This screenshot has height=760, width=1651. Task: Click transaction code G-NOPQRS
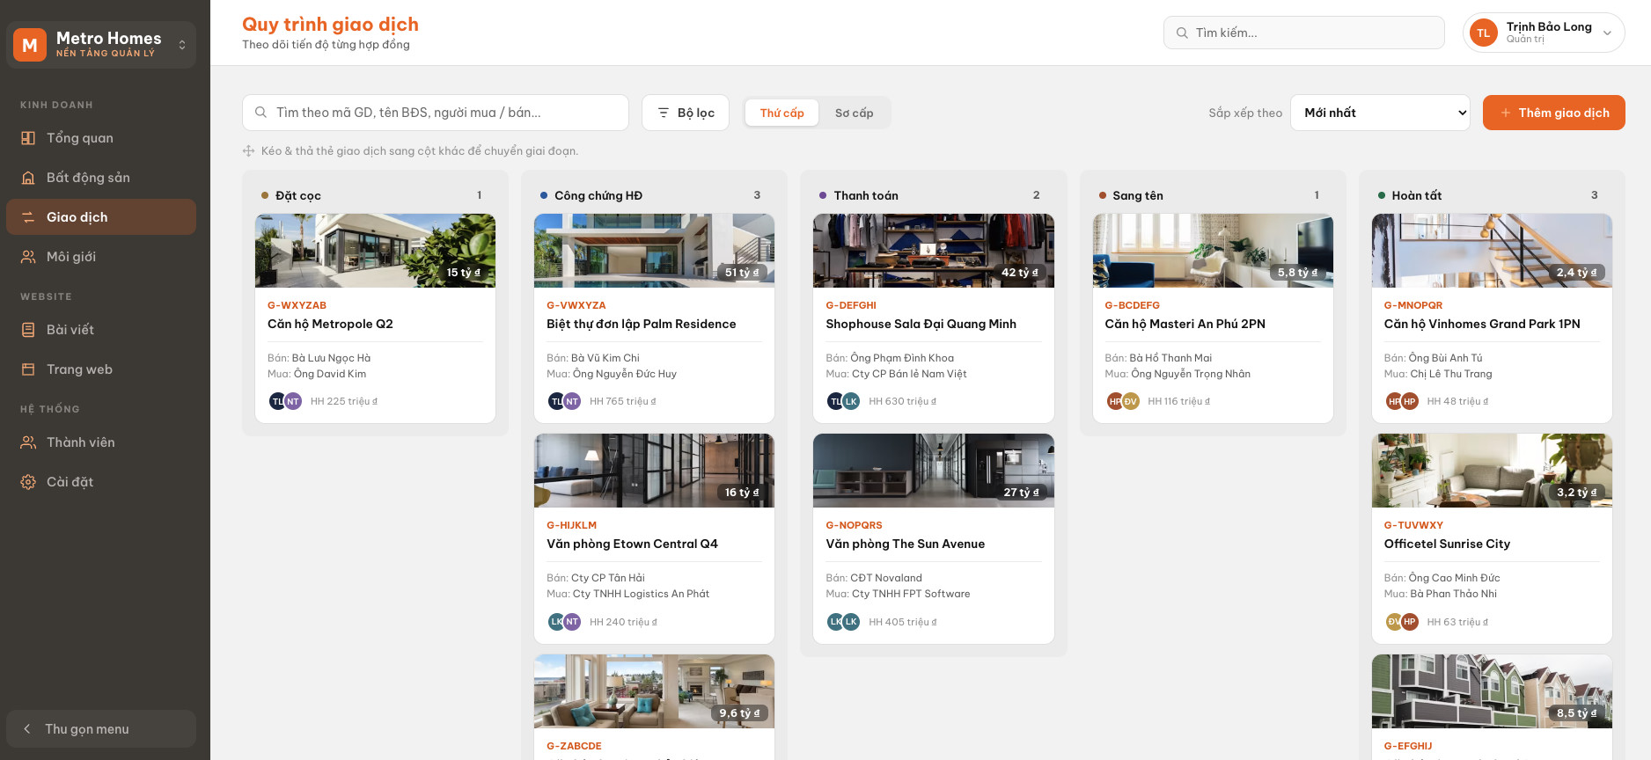(854, 525)
